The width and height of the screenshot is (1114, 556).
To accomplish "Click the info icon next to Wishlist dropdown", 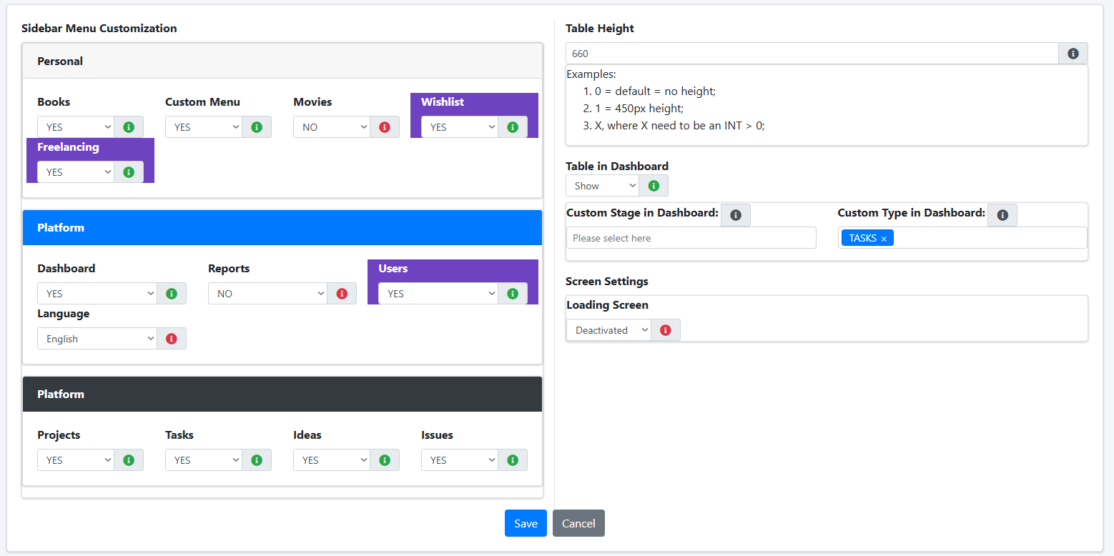I will (x=513, y=127).
